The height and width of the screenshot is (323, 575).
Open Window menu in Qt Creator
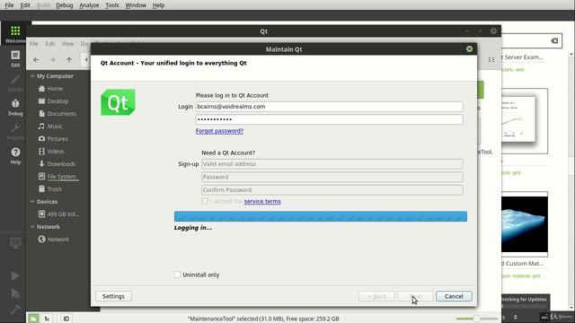(136, 5)
